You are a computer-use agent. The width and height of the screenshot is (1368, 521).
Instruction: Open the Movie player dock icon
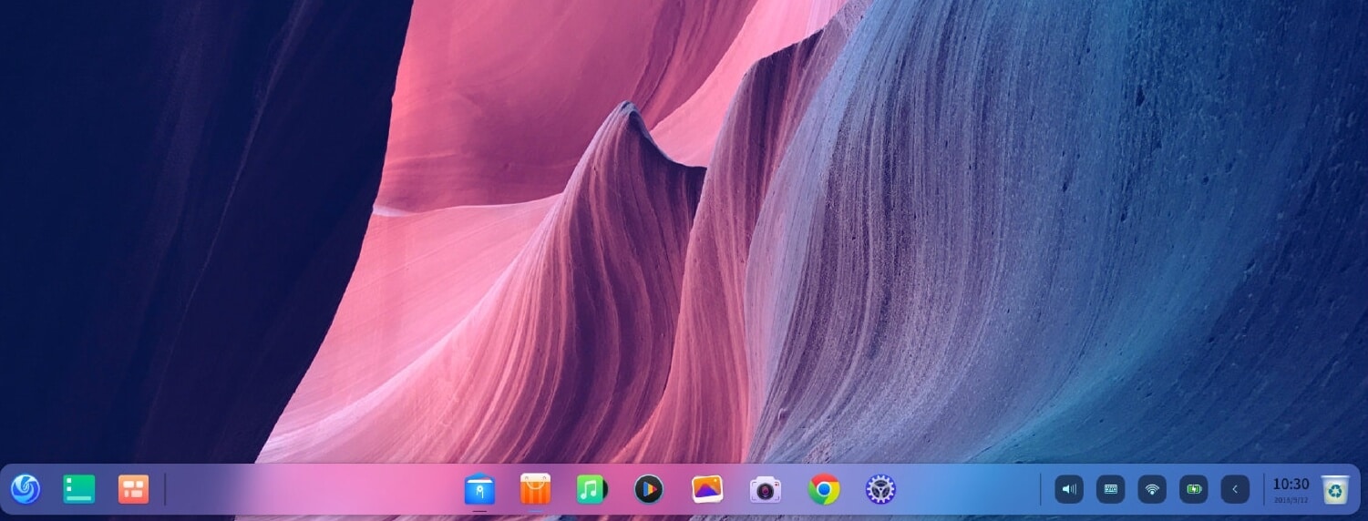pos(648,490)
